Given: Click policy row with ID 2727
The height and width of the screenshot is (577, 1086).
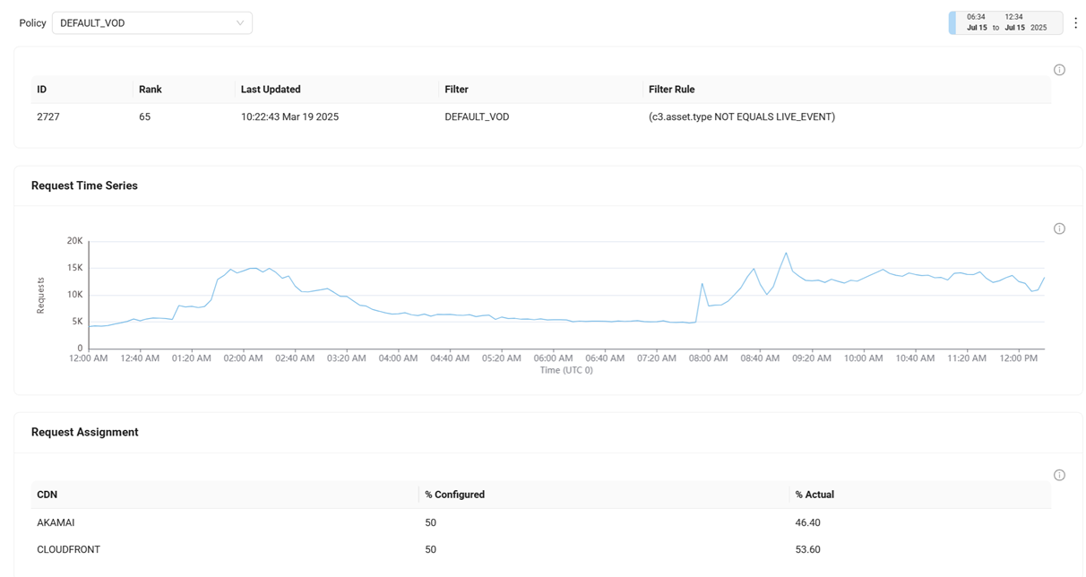Looking at the screenshot, I should click(541, 116).
